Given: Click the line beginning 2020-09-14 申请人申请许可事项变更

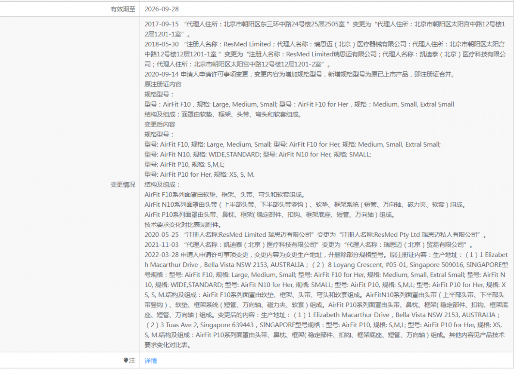Looking at the screenshot, I should point(299,74).
